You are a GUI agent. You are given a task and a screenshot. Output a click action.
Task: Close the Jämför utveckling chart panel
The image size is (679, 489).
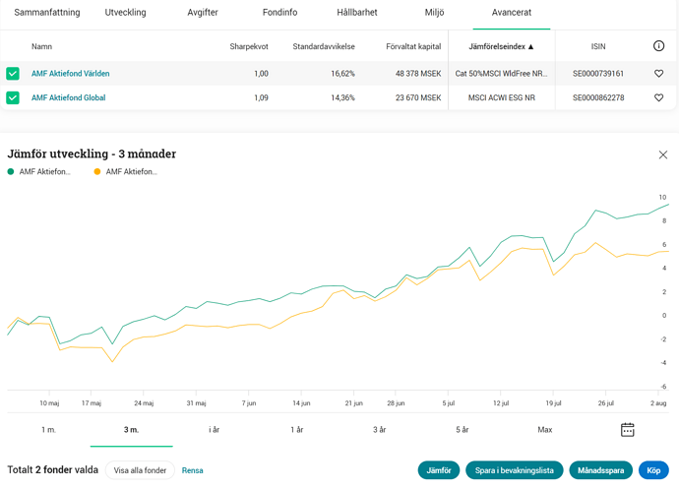[663, 154]
